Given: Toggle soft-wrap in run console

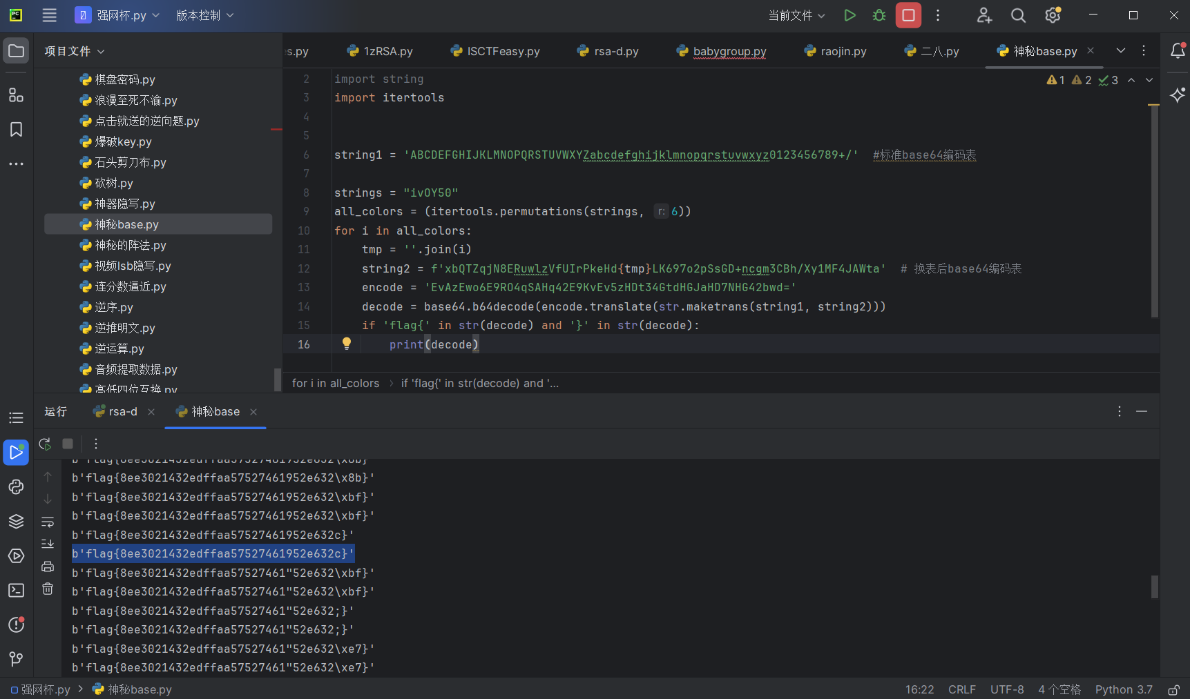Looking at the screenshot, I should click(48, 522).
